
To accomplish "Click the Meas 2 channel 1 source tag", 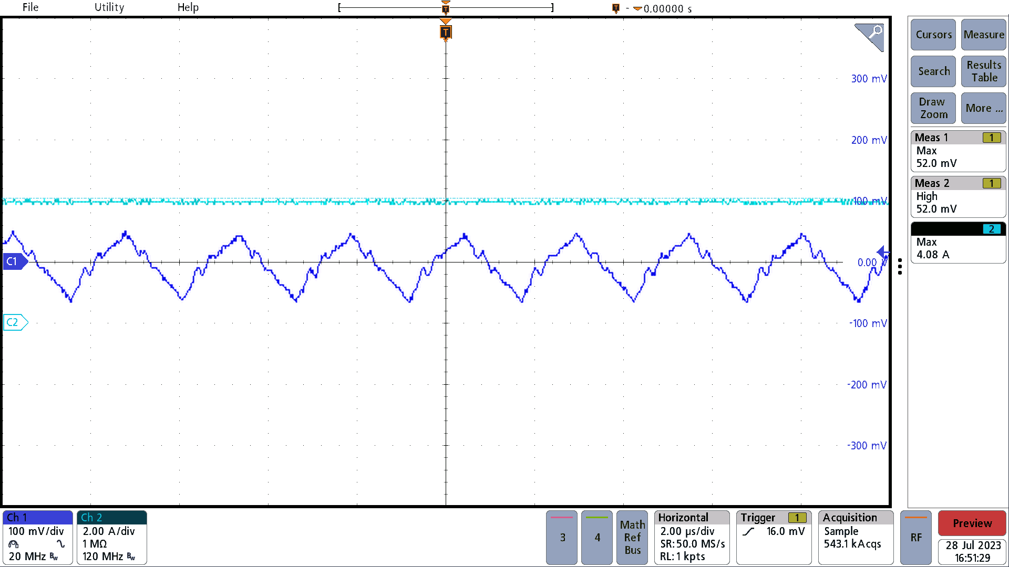I will [992, 183].
